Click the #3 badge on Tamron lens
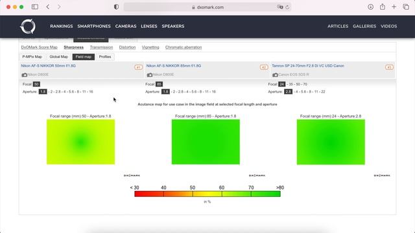 (x=389, y=67)
